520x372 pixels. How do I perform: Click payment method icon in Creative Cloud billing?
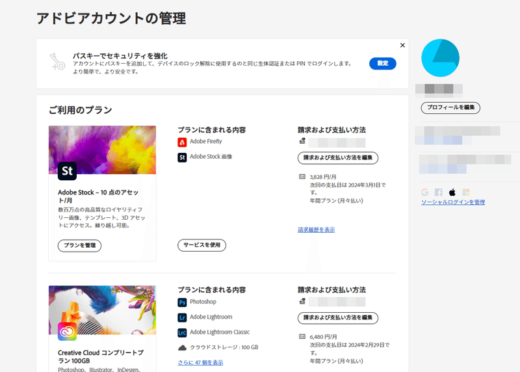click(302, 301)
